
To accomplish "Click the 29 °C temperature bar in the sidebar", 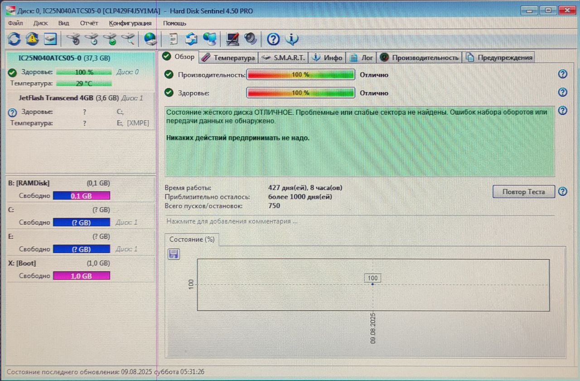I will pos(84,83).
